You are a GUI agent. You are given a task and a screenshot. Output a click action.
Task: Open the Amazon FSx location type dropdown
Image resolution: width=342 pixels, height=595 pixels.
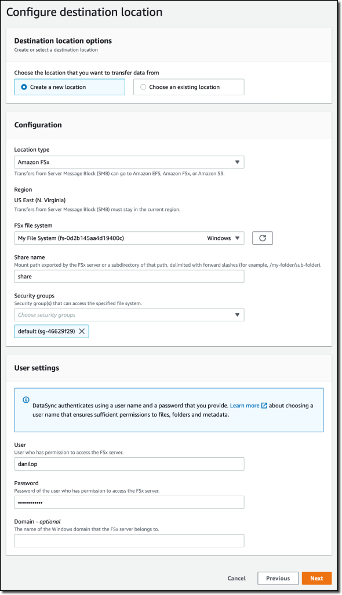coord(129,162)
